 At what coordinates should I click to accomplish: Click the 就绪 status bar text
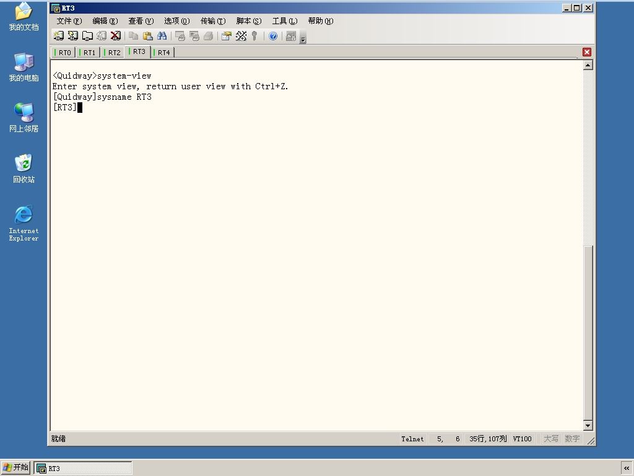click(x=58, y=439)
